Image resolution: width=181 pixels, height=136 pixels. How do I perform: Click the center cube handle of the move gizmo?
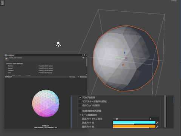(126, 59)
